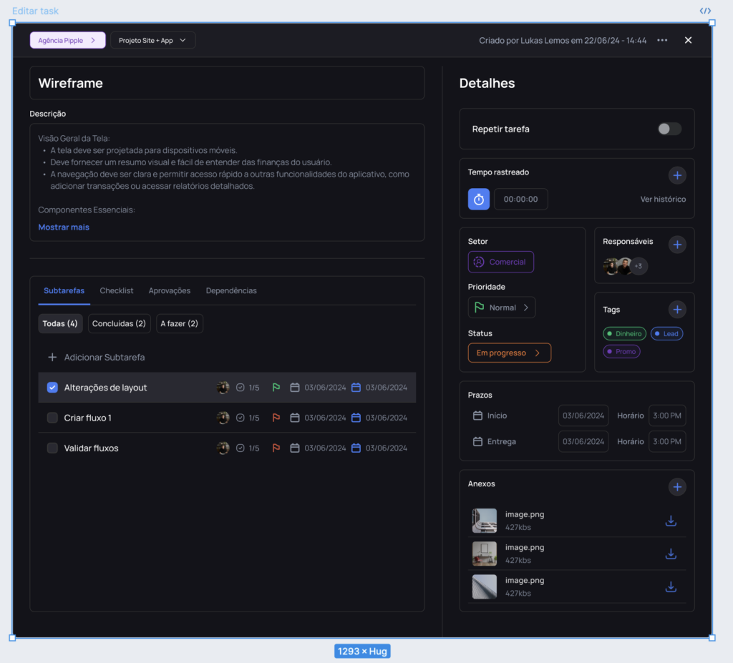Image resolution: width=733 pixels, height=663 pixels.
Task: Click the green flag on Alterações de layout
Action: coord(276,387)
